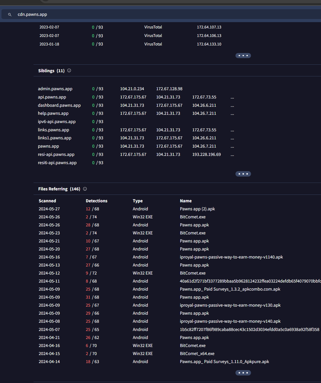The width and height of the screenshot is (321, 383).
Task: Click the Detections column header
Action: (x=97, y=201)
